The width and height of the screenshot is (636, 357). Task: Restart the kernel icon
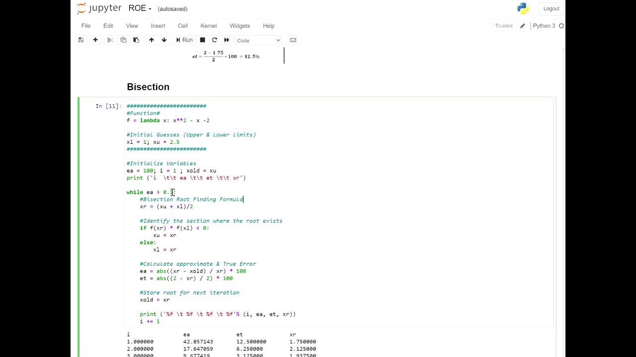(215, 40)
